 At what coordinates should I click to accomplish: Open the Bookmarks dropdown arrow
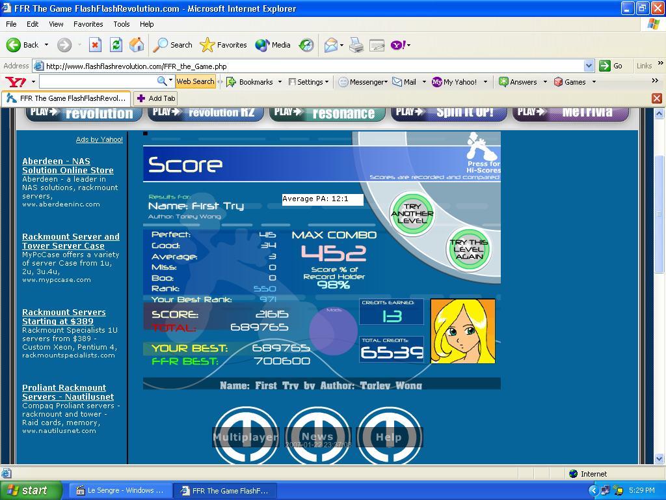[x=280, y=82]
